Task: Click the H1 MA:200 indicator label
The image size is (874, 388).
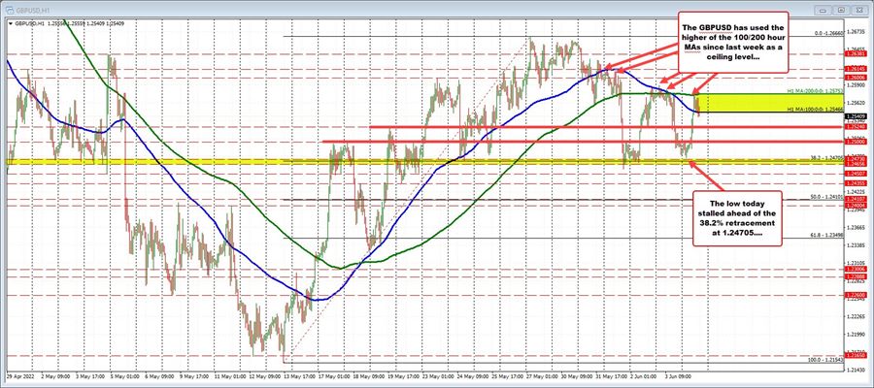Action: click(x=814, y=91)
